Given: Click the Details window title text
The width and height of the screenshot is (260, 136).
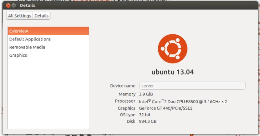Looking at the screenshot, I should (x=27, y=6).
